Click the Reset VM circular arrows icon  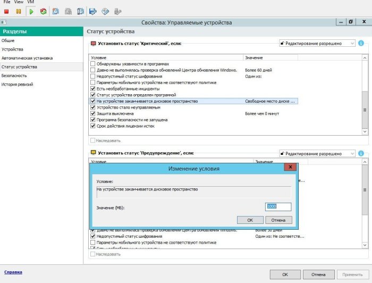point(43,11)
